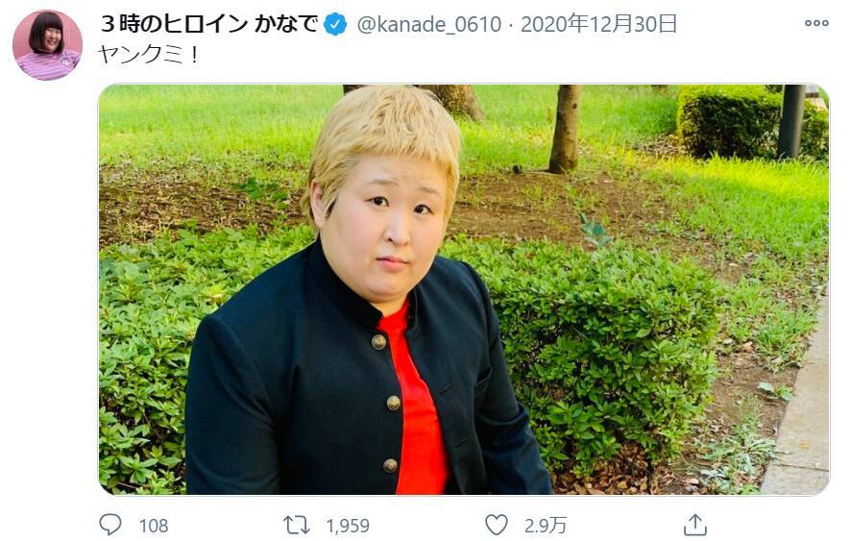This screenshot has width=850, height=541.
Task: Click the tweet text ヤンクミ！
Action: (x=149, y=55)
